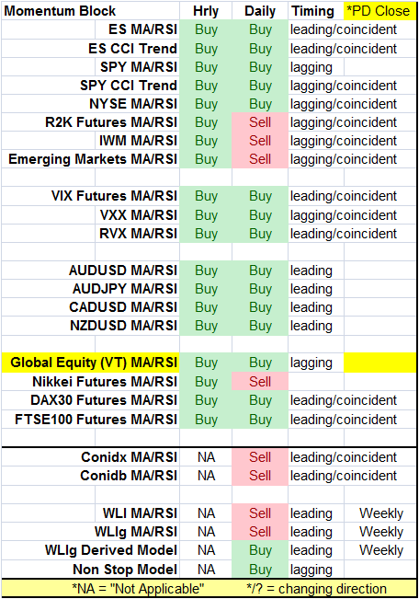Click the Conidb MA/RSI Daily Sell cell

260,476
